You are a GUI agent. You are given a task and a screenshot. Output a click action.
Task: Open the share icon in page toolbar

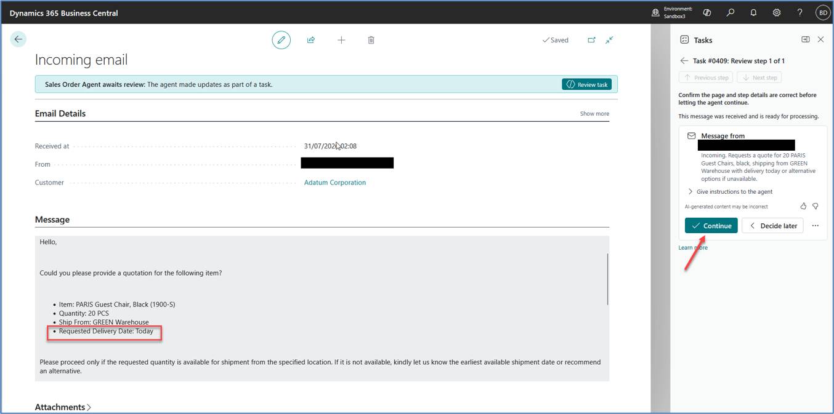311,40
